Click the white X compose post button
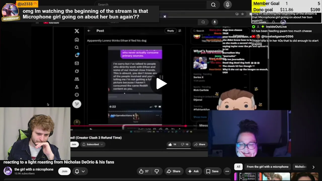This screenshot has height=181, width=322. 77,104
